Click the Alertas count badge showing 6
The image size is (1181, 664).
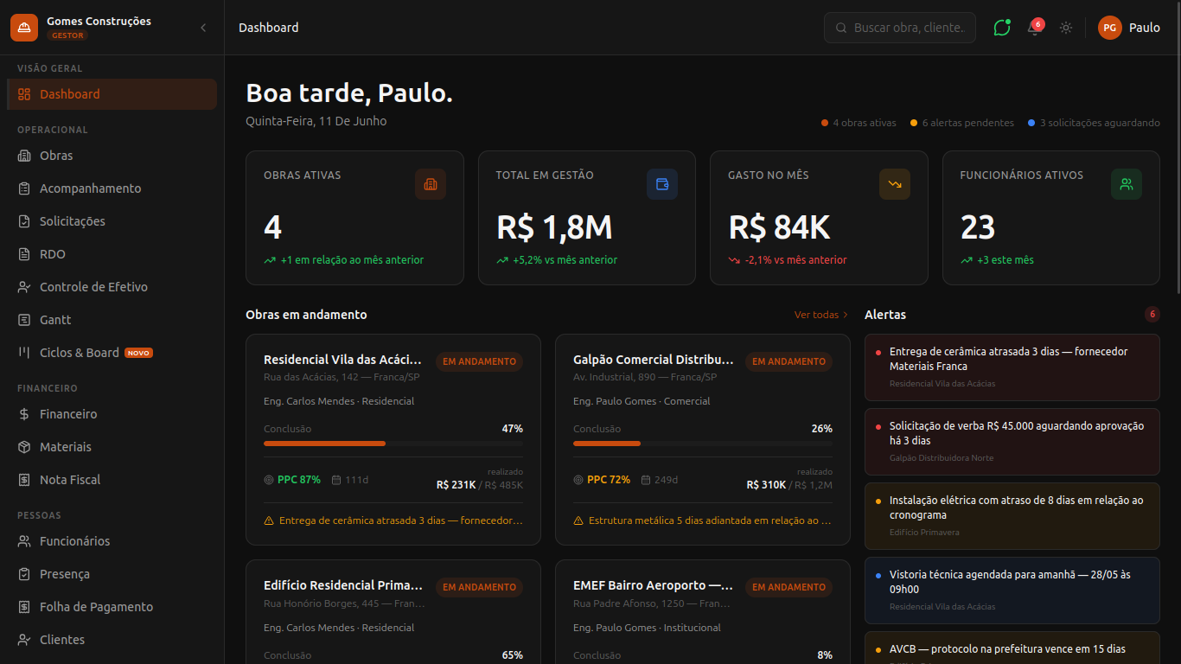point(1152,315)
